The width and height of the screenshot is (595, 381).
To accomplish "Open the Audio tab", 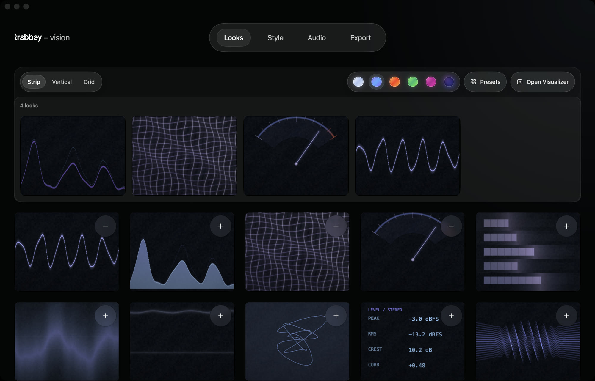I will tap(317, 38).
